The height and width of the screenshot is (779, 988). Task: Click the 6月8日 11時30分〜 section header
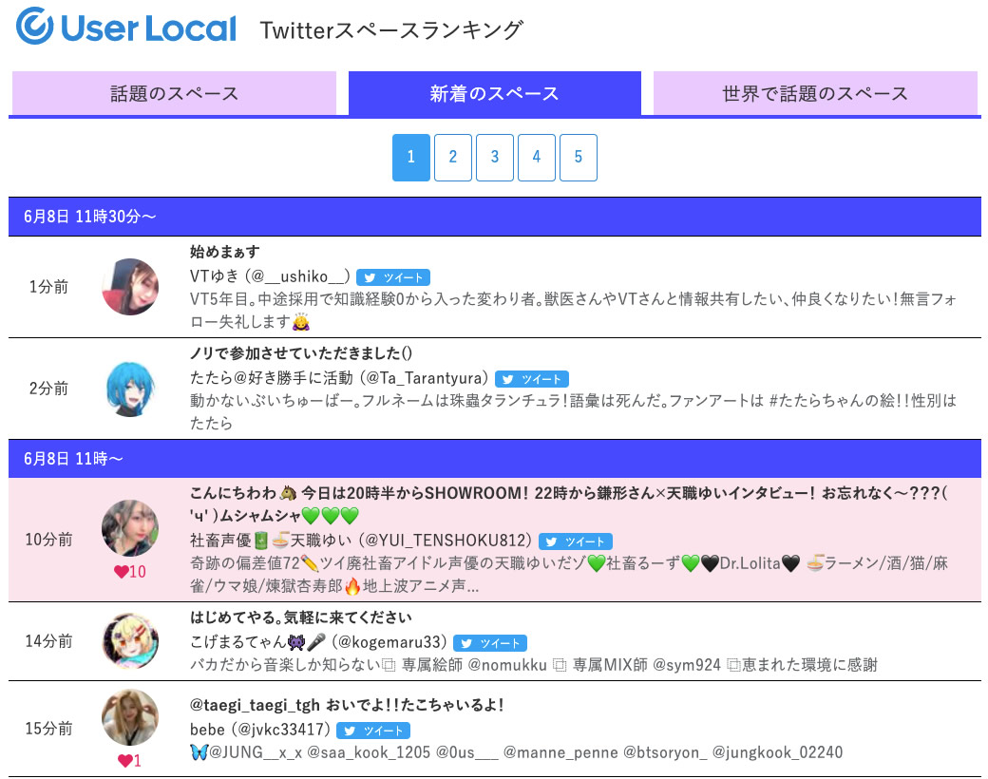click(x=495, y=217)
